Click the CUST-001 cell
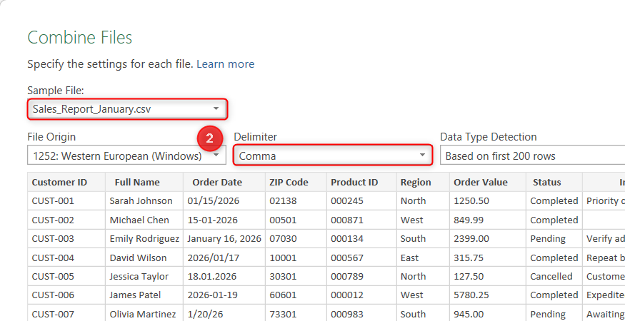Viewport: 625px width, 321px height. point(66,200)
